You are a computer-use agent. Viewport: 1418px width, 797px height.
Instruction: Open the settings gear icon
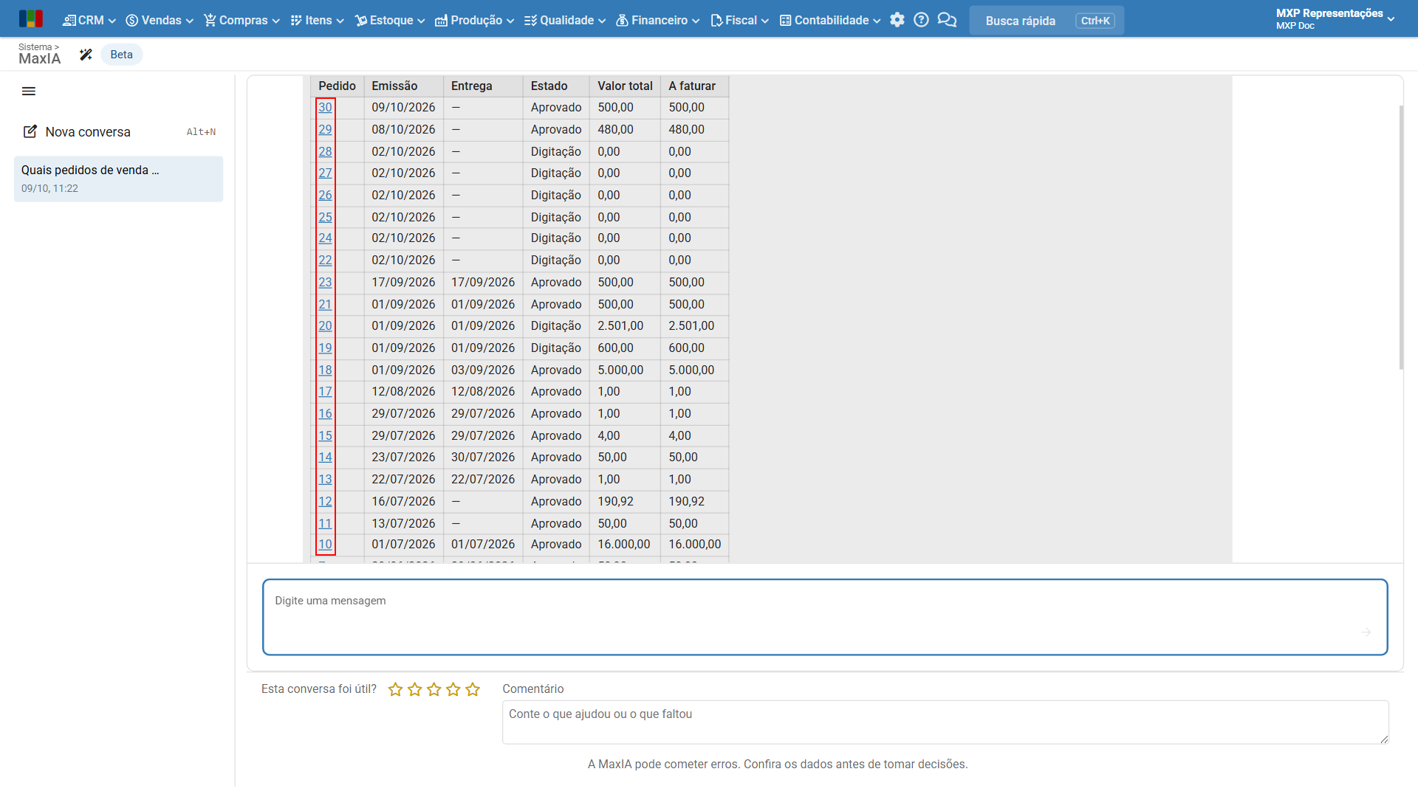click(x=897, y=20)
